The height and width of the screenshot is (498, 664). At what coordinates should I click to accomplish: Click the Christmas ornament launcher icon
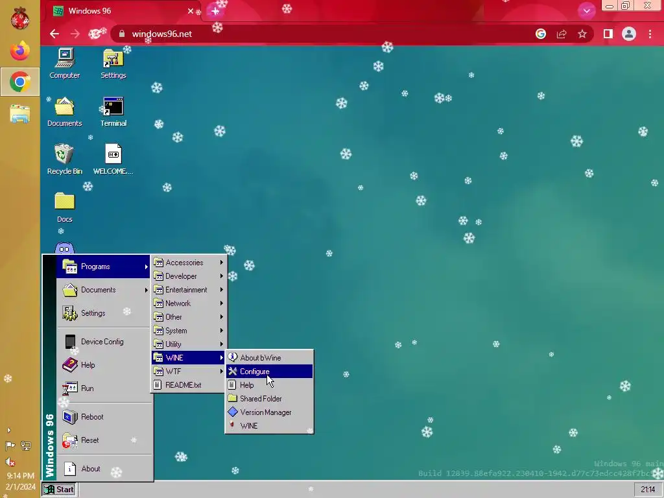pyautogui.click(x=20, y=19)
